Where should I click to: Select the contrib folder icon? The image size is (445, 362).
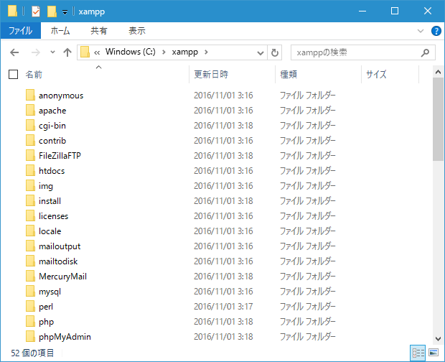pos(30,140)
